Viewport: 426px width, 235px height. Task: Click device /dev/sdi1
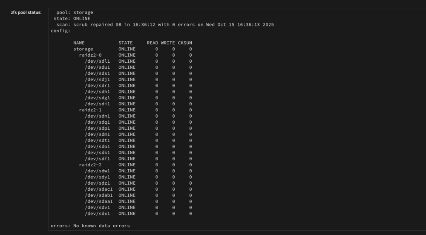pyautogui.click(x=97, y=104)
